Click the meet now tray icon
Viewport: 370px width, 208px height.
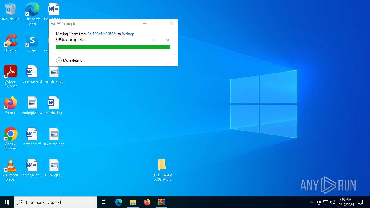(x=319, y=202)
